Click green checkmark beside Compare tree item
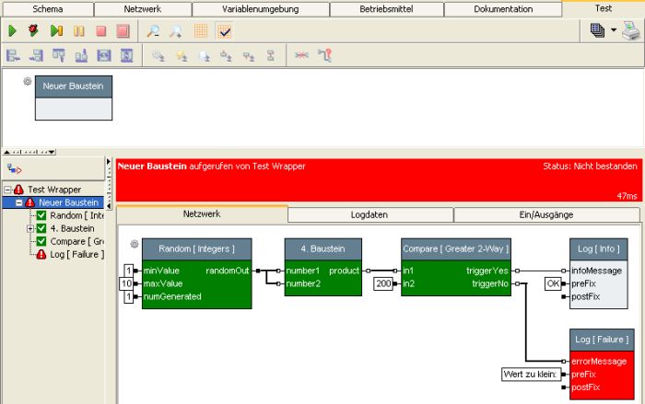The height and width of the screenshot is (404, 645). click(x=41, y=241)
